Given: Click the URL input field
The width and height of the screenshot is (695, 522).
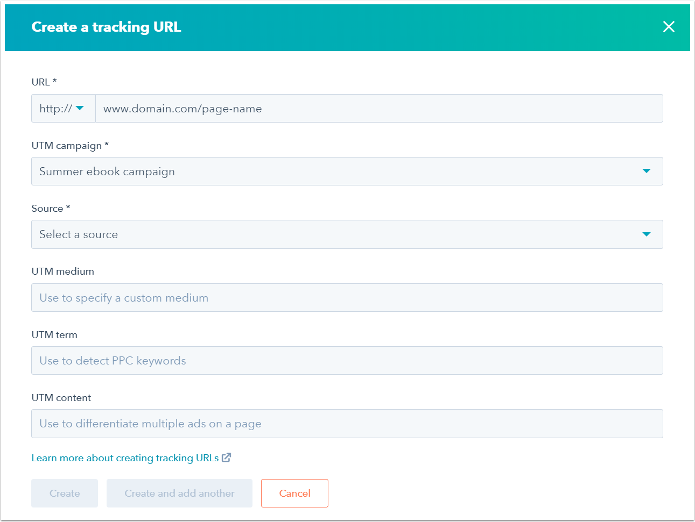Looking at the screenshot, I should [x=378, y=109].
